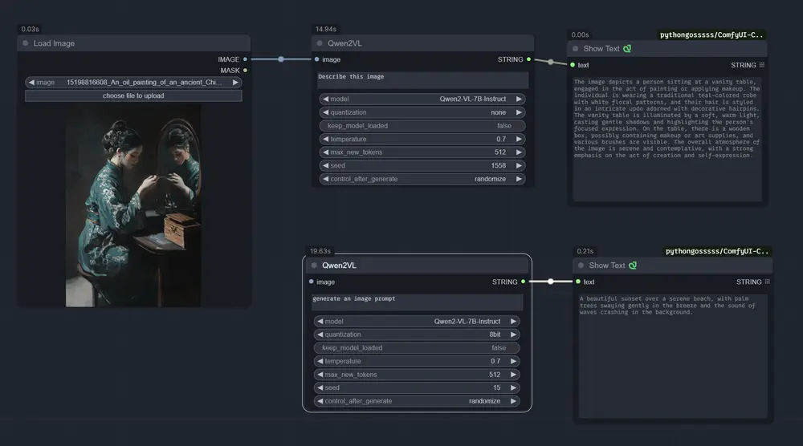
Task: Increase max_new_tokens with right arrow on Qwen2VL seed 15
Action: 513,375
